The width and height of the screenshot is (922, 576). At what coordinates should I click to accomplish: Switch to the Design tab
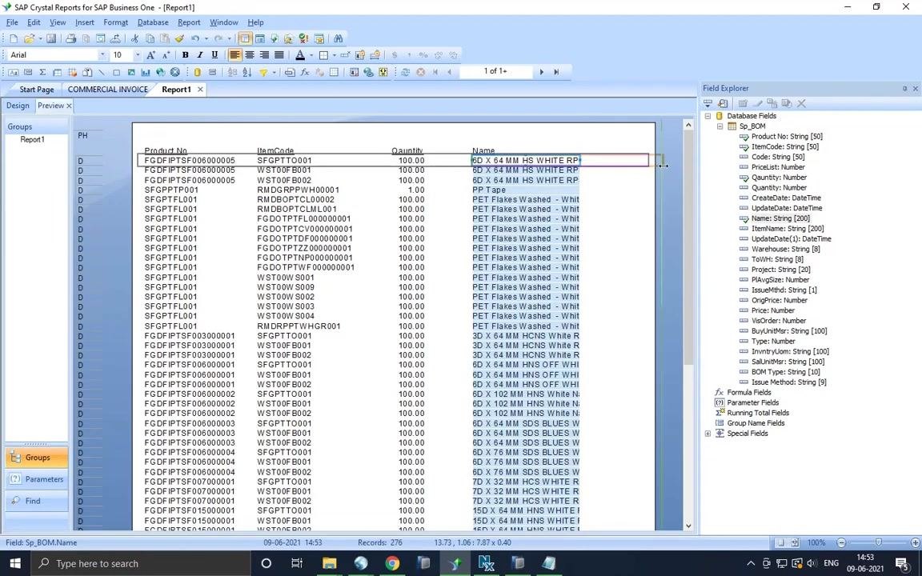[x=18, y=106]
